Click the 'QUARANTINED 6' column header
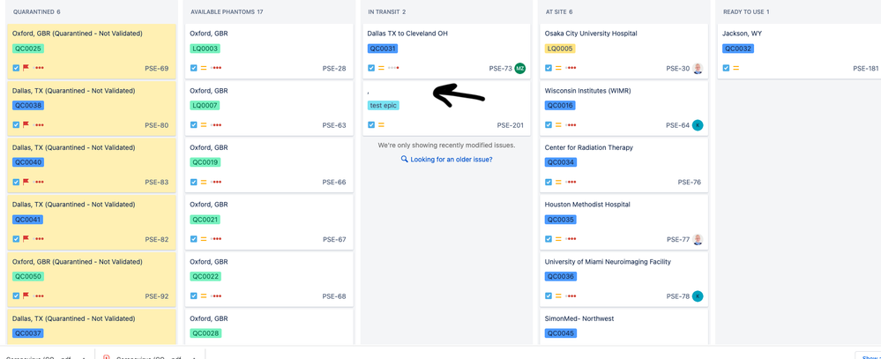The width and height of the screenshot is (881, 359). 36,11
